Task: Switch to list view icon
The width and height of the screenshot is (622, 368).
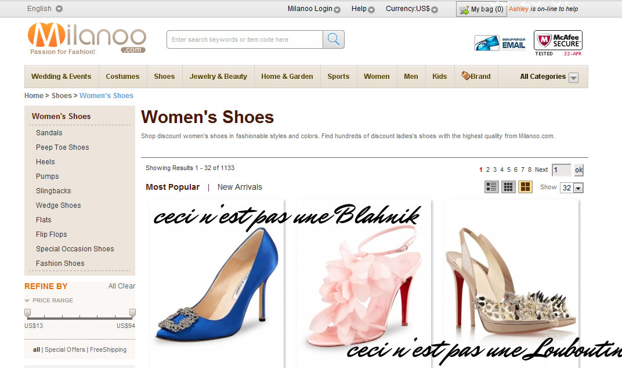Action: 491,187
